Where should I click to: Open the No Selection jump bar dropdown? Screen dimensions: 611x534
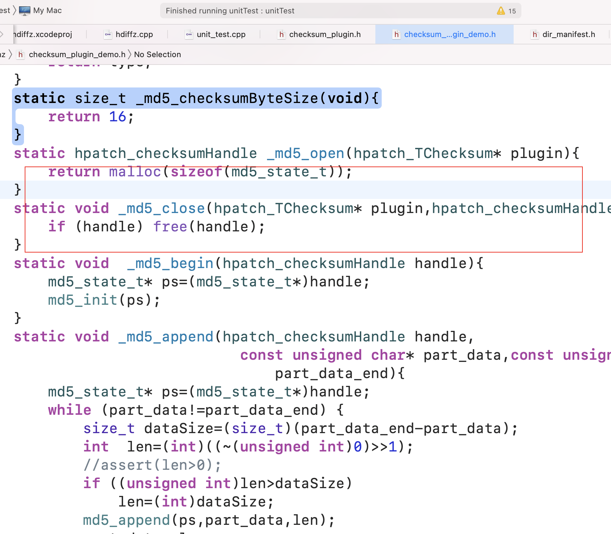(157, 54)
